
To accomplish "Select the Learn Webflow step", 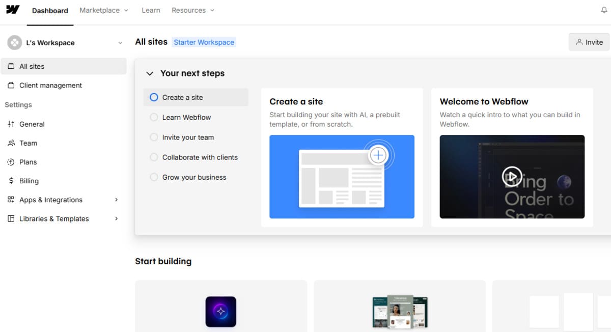I will click(x=186, y=117).
